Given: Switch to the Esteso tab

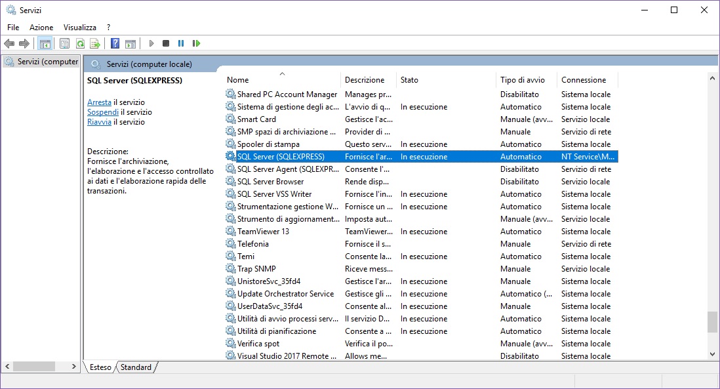Looking at the screenshot, I should 100,367.
